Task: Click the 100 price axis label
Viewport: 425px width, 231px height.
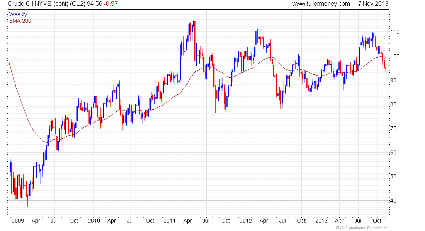Action: coord(395,56)
